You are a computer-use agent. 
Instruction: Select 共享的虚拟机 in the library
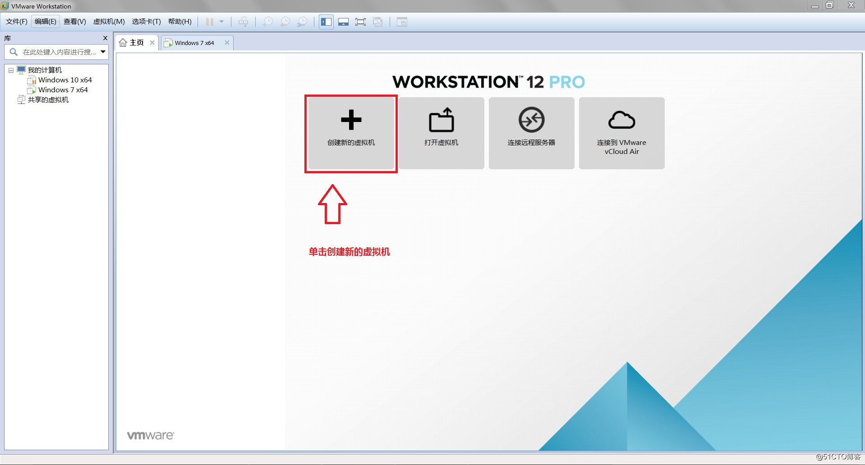coord(48,99)
